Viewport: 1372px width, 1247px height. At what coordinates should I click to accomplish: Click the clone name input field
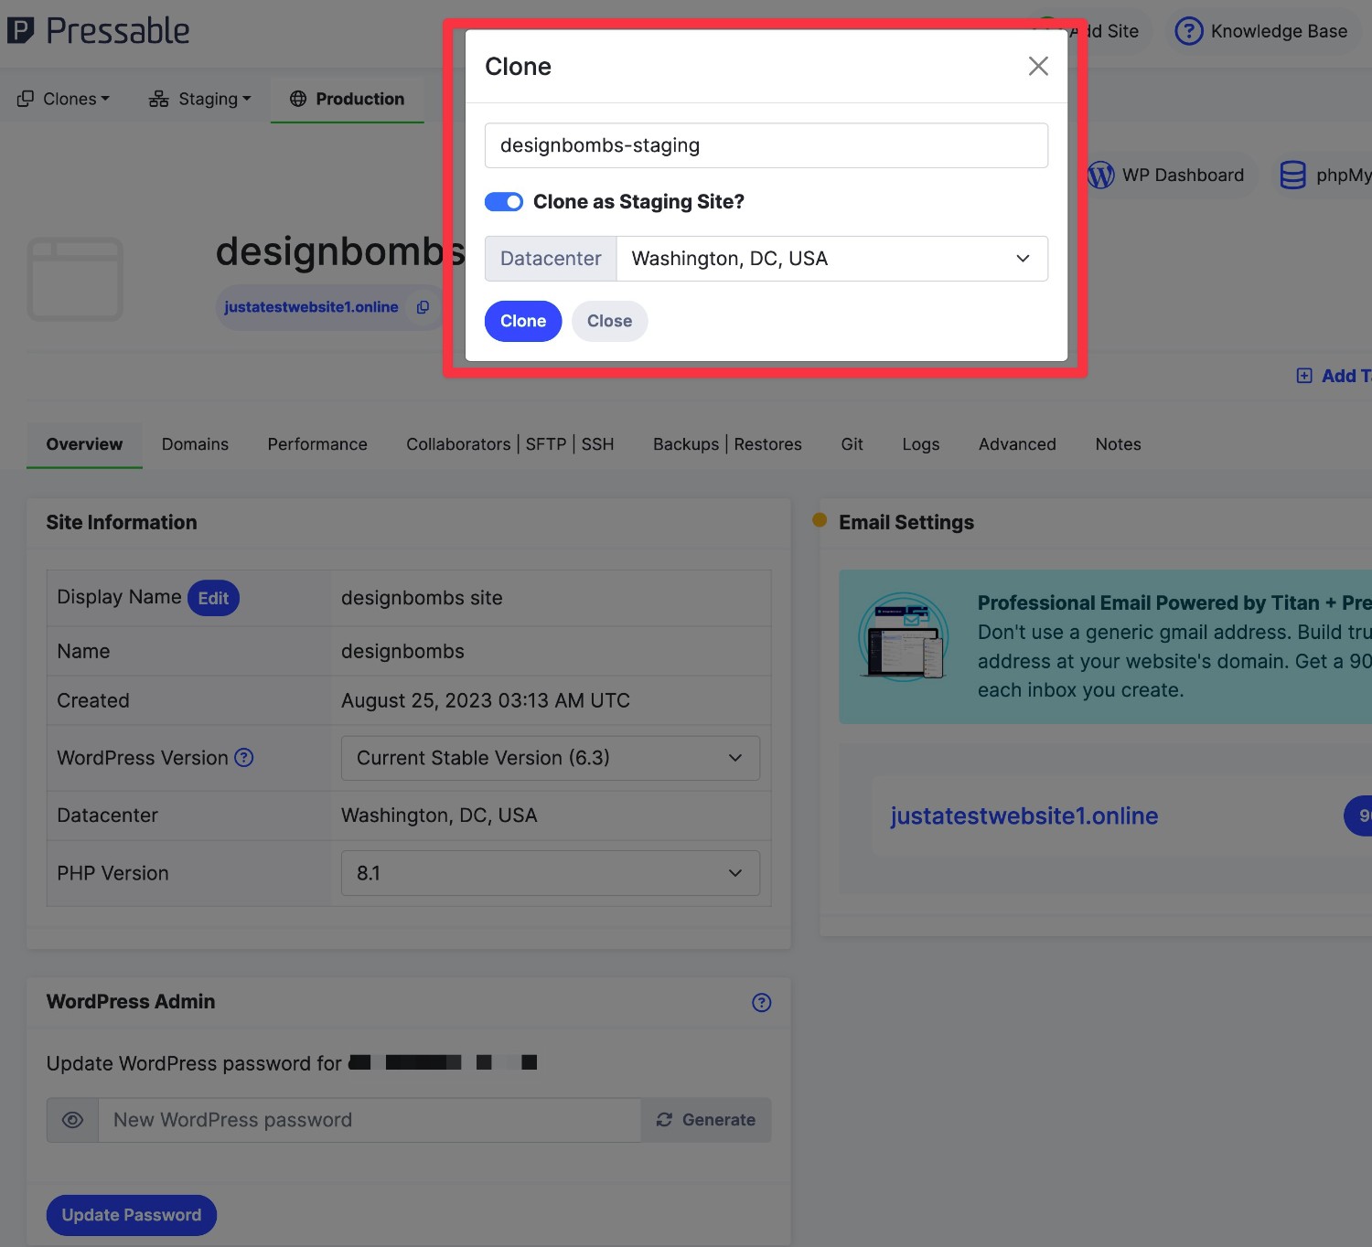(x=766, y=145)
